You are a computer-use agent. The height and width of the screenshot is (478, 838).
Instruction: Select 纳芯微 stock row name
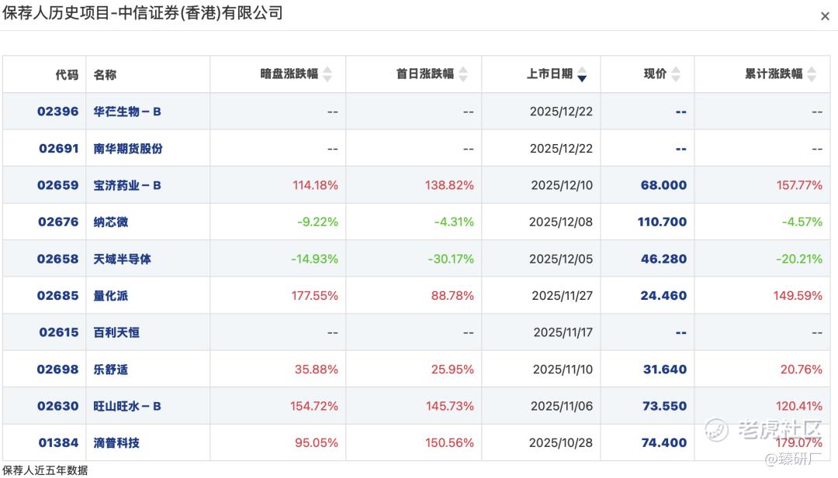coord(111,222)
